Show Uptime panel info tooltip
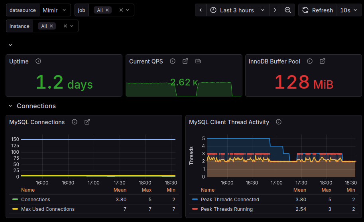This screenshot has width=364, height=222. (38, 61)
